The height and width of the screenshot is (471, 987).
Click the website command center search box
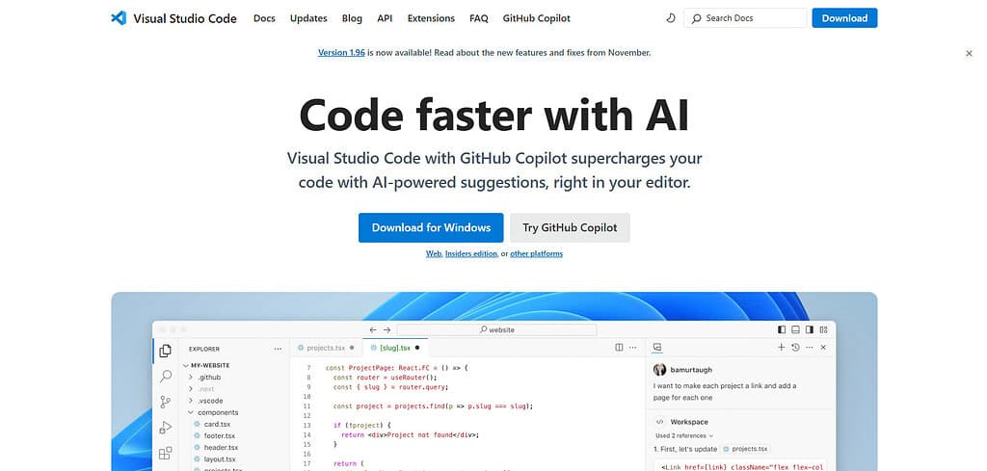pos(496,329)
